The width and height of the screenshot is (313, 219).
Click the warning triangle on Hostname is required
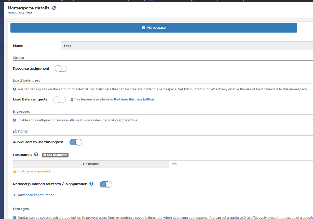pos(15,171)
